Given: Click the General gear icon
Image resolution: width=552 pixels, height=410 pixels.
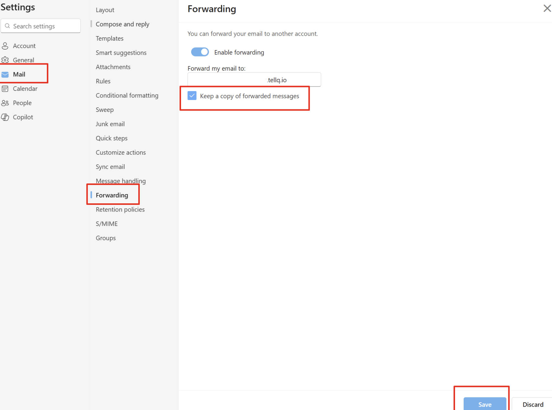Looking at the screenshot, I should point(5,60).
